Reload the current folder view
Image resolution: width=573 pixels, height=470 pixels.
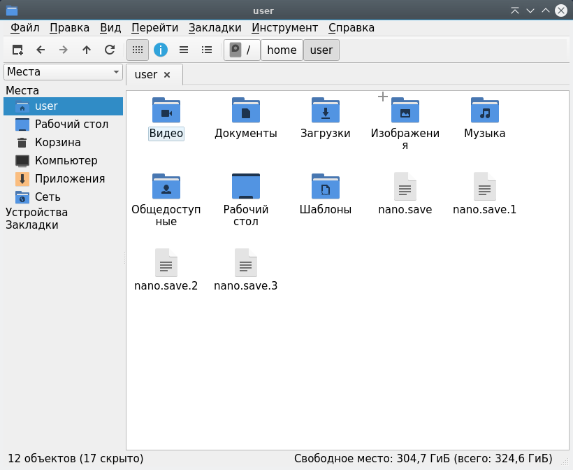[110, 50]
